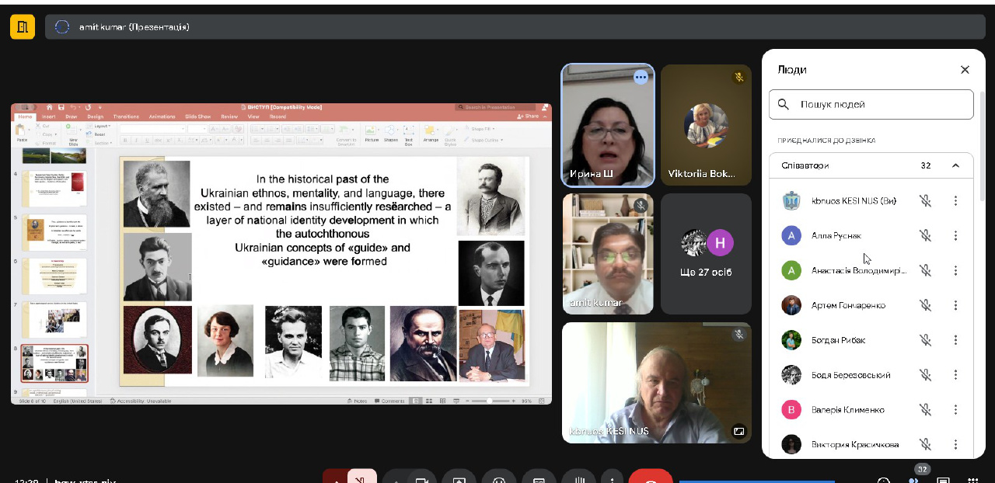The width and height of the screenshot is (995, 483).
Task: Close the People side panel
Action: tap(965, 70)
